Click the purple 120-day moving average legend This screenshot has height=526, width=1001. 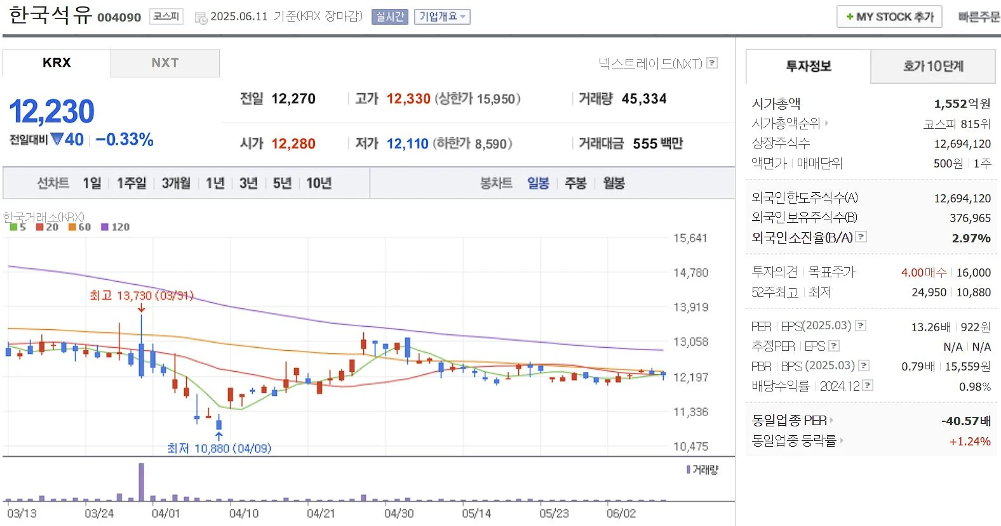click(x=115, y=227)
